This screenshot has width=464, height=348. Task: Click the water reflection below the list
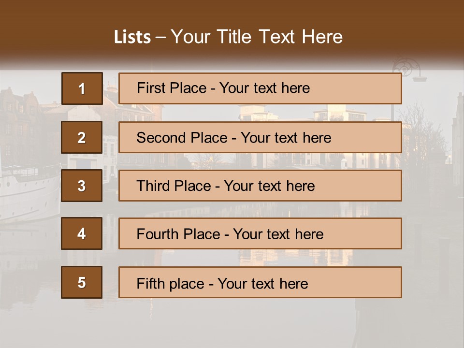coord(231,322)
